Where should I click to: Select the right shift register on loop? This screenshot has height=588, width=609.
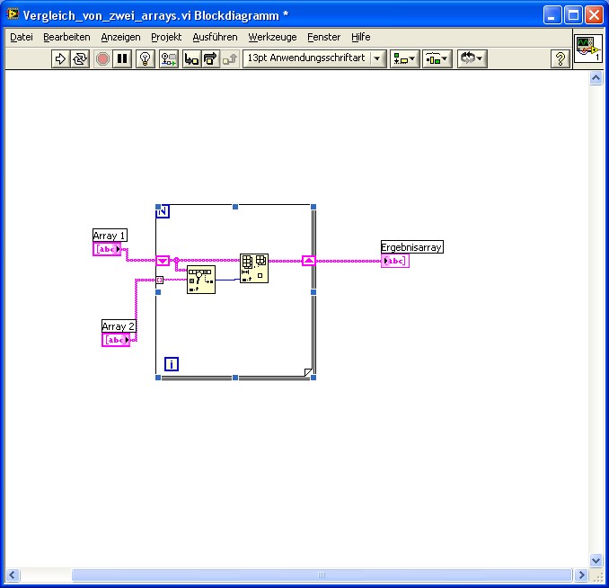pyautogui.click(x=308, y=261)
